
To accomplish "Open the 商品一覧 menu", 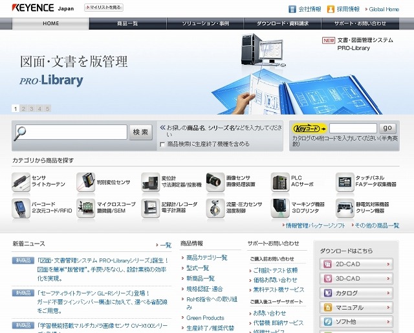I will point(128,23).
